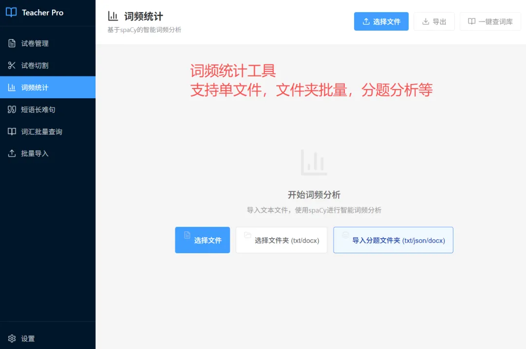Select the 批量导入 batch import function
The image size is (526, 349).
coord(34,154)
